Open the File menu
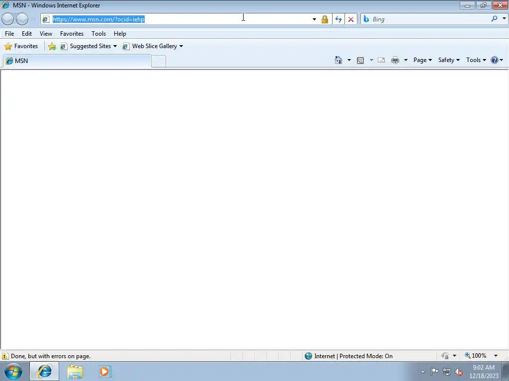Screen dimensions: 509x381 (9, 34)
